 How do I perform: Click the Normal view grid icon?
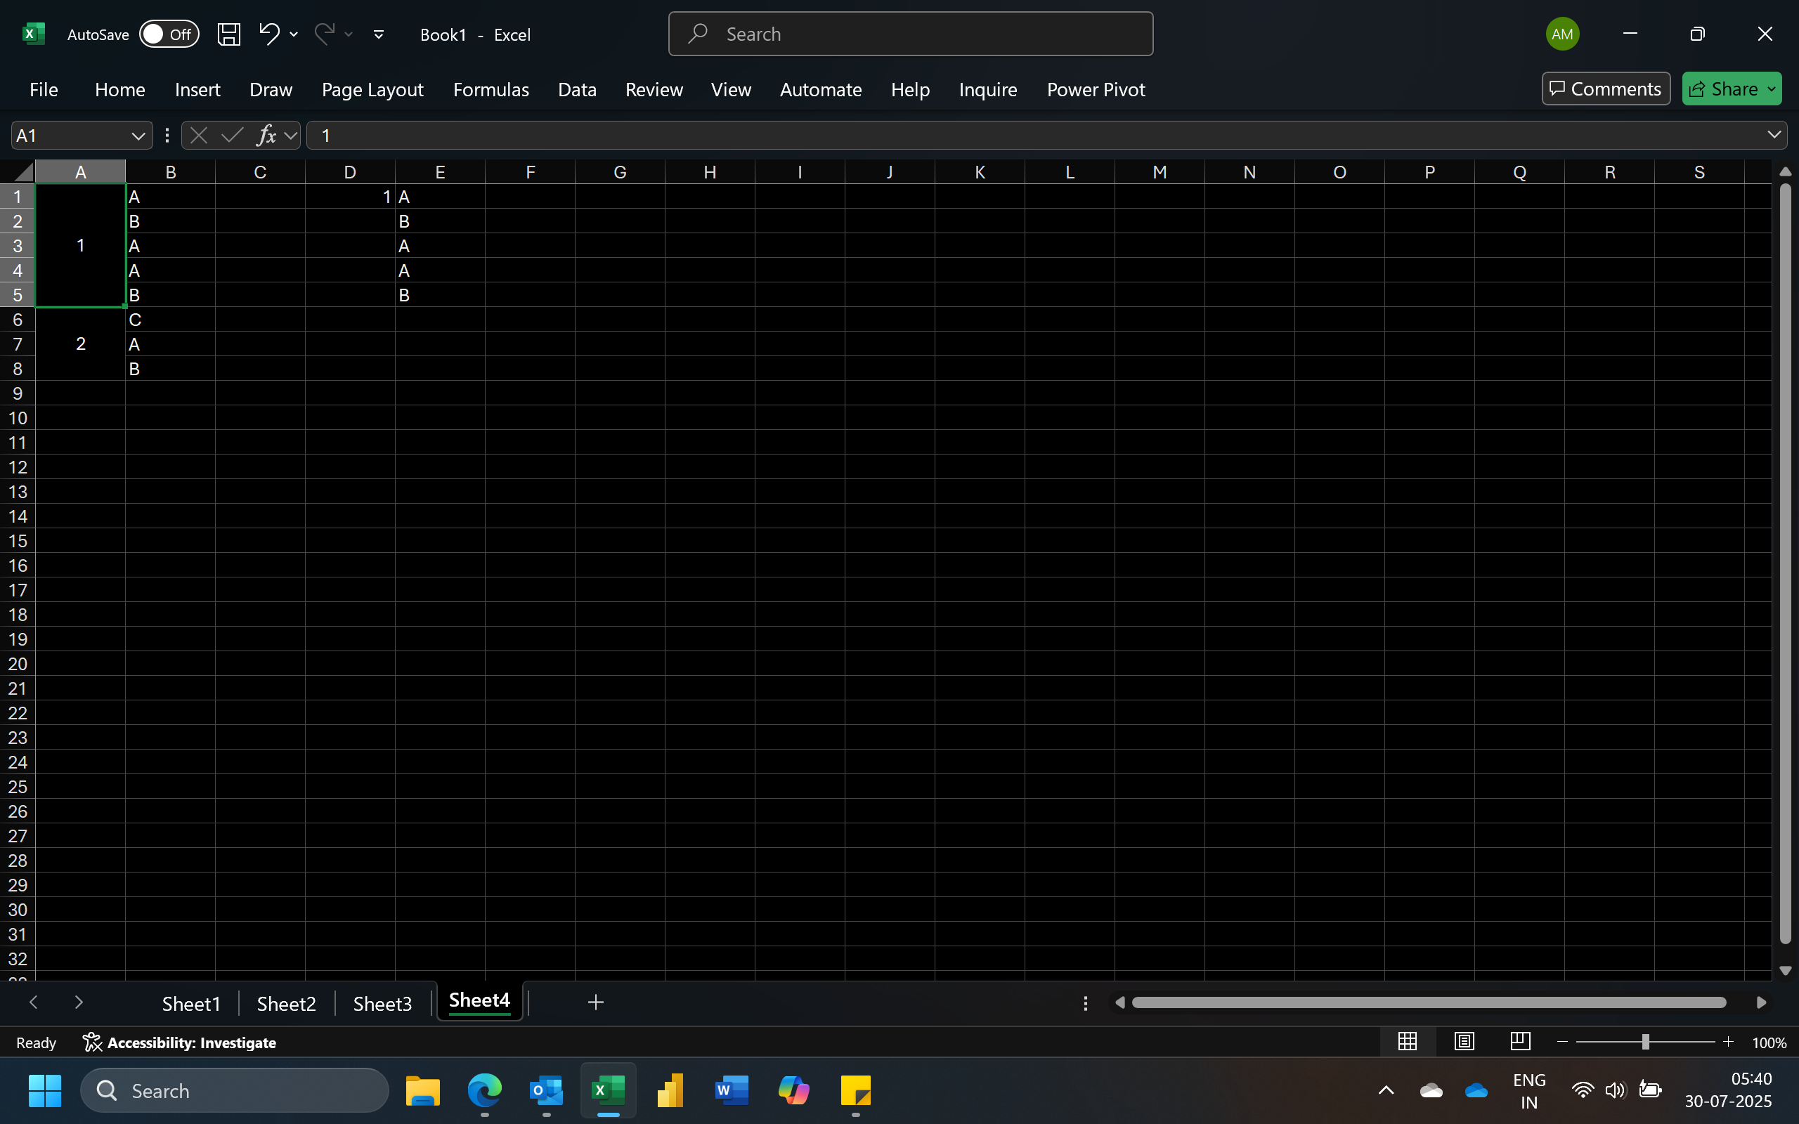1408,1042
